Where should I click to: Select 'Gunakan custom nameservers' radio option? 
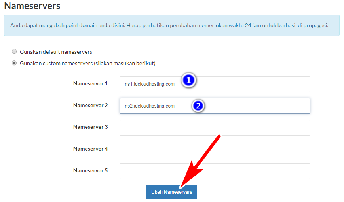tap(14, 63)
